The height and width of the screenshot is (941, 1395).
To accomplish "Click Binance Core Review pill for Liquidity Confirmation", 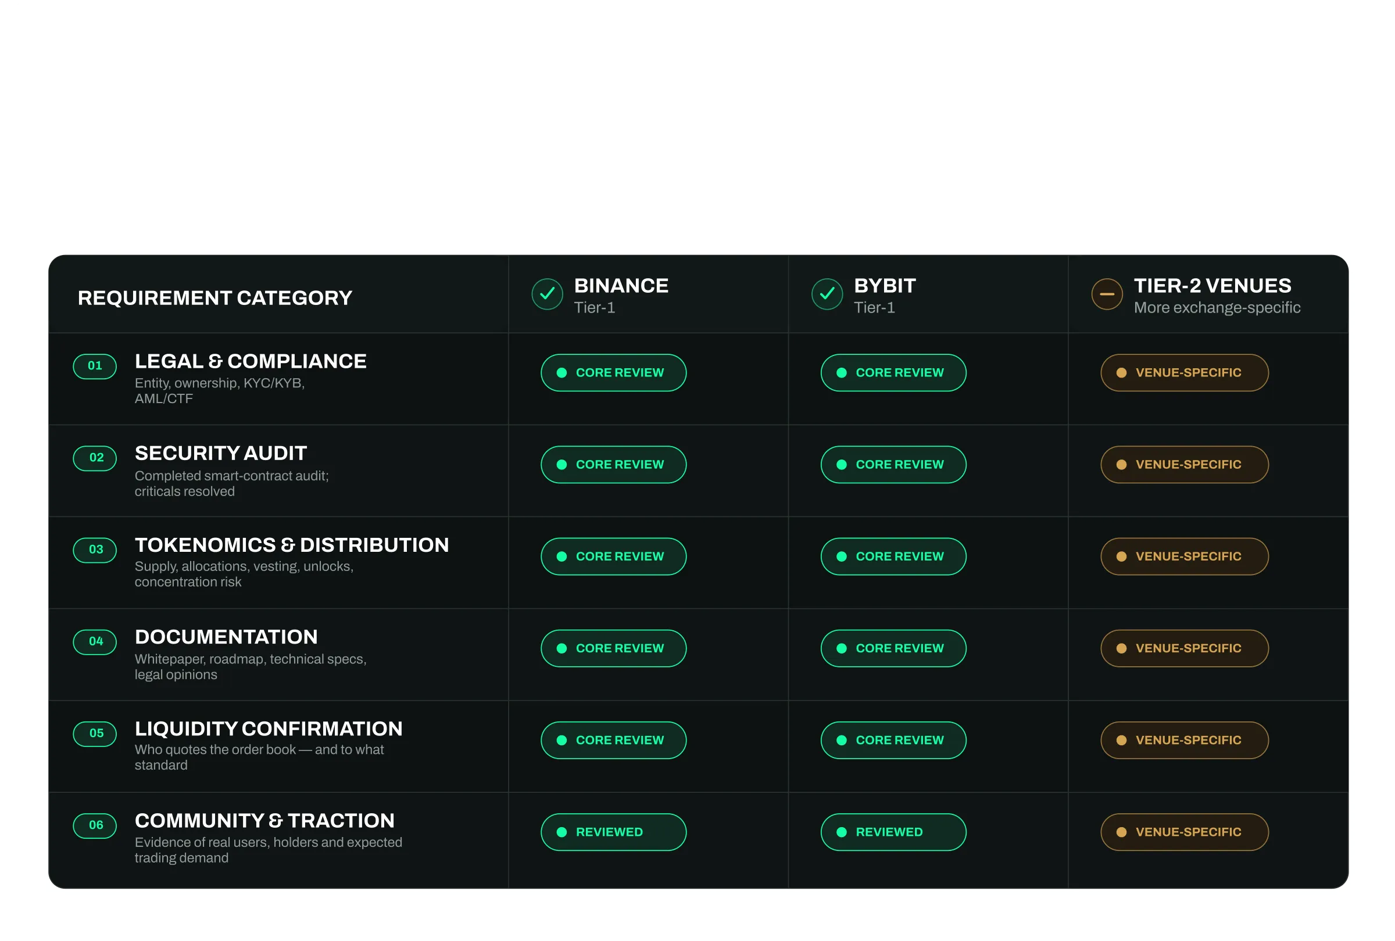I will 613,739.
